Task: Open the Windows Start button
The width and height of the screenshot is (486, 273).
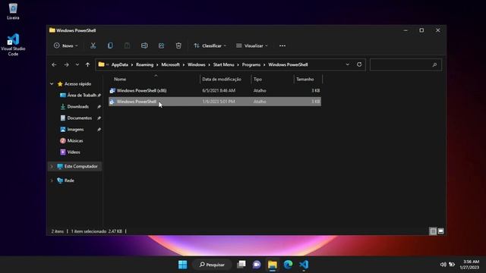Action: (182, 265)
